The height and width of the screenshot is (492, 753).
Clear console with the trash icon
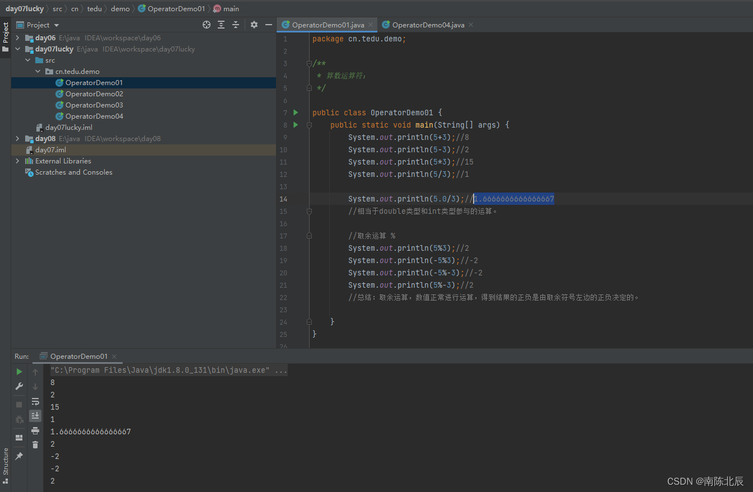35,444
